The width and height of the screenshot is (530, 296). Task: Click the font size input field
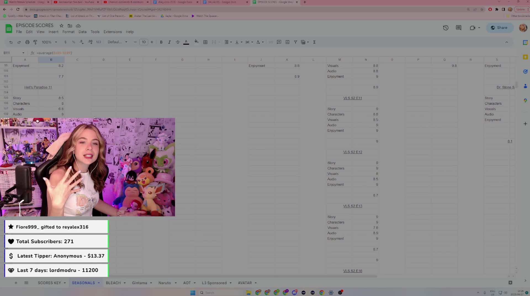(144, 42)
